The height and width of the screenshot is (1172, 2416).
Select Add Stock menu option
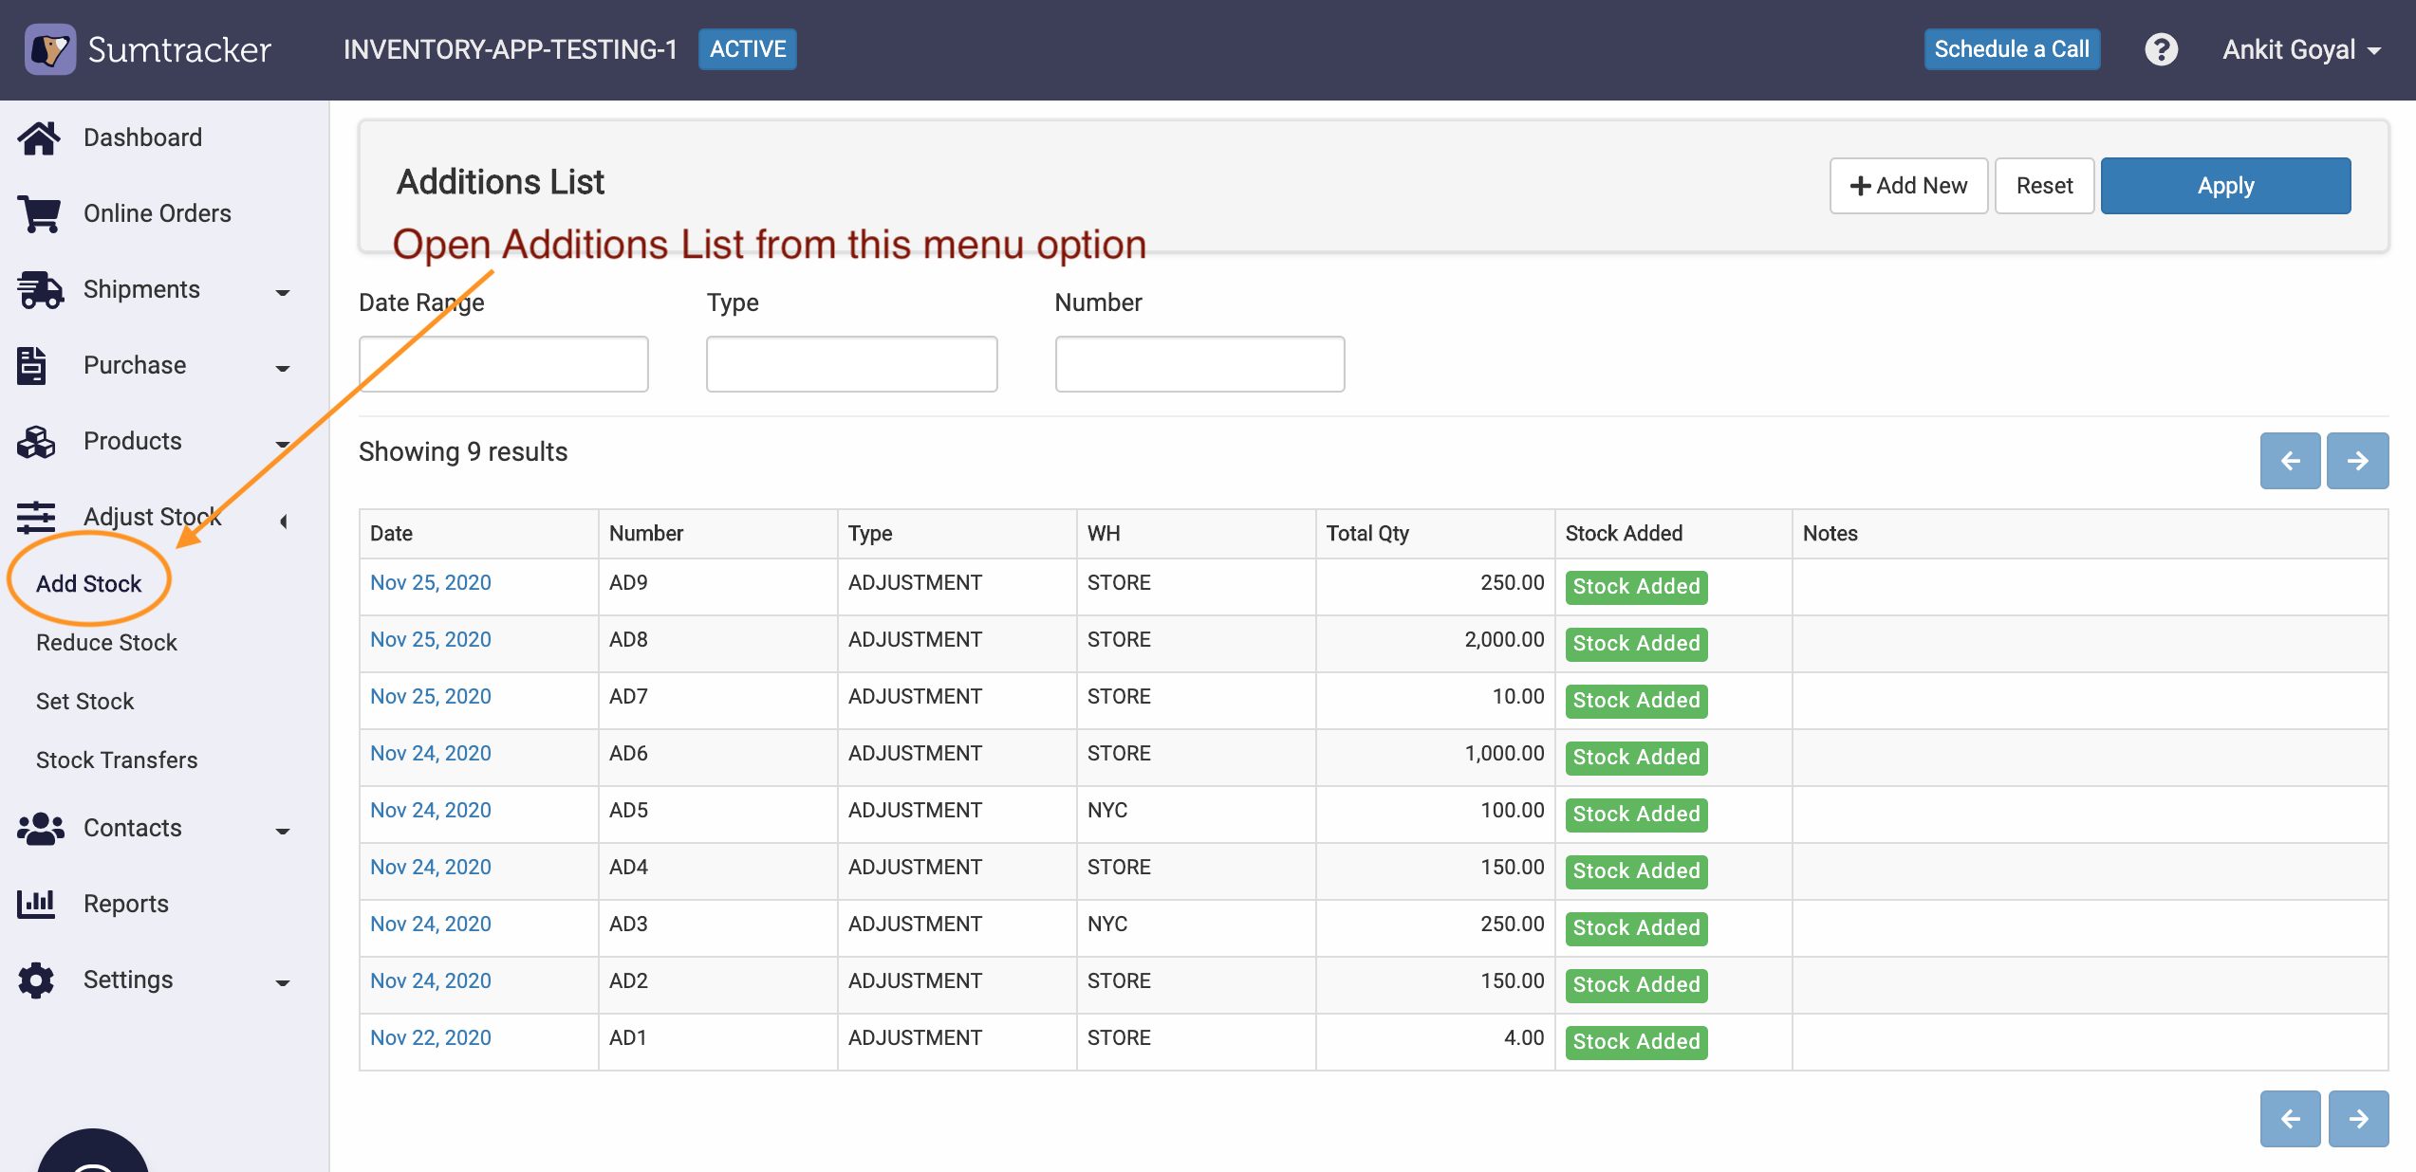click(88, 584)
